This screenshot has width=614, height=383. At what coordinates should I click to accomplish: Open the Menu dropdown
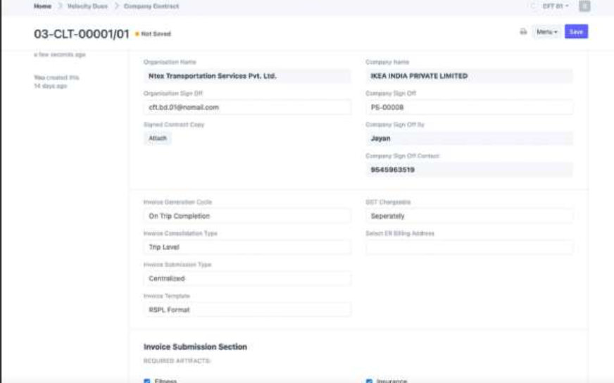point(546,32)
